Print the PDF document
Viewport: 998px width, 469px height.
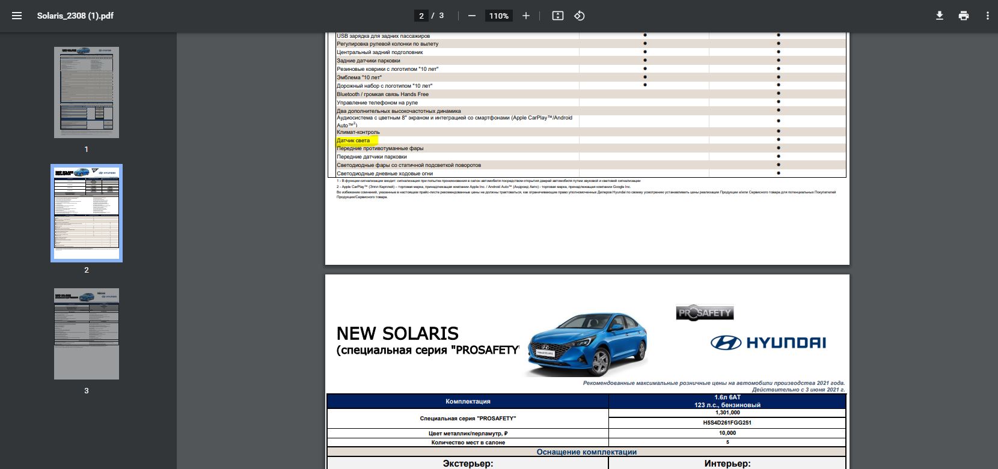click(964, 16)
